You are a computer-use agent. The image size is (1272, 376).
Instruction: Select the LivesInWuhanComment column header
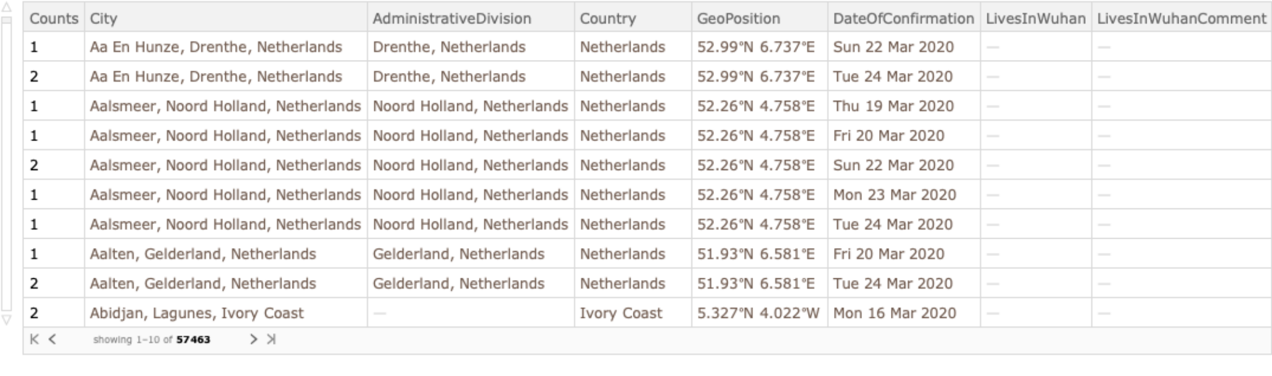[1182, 19]
